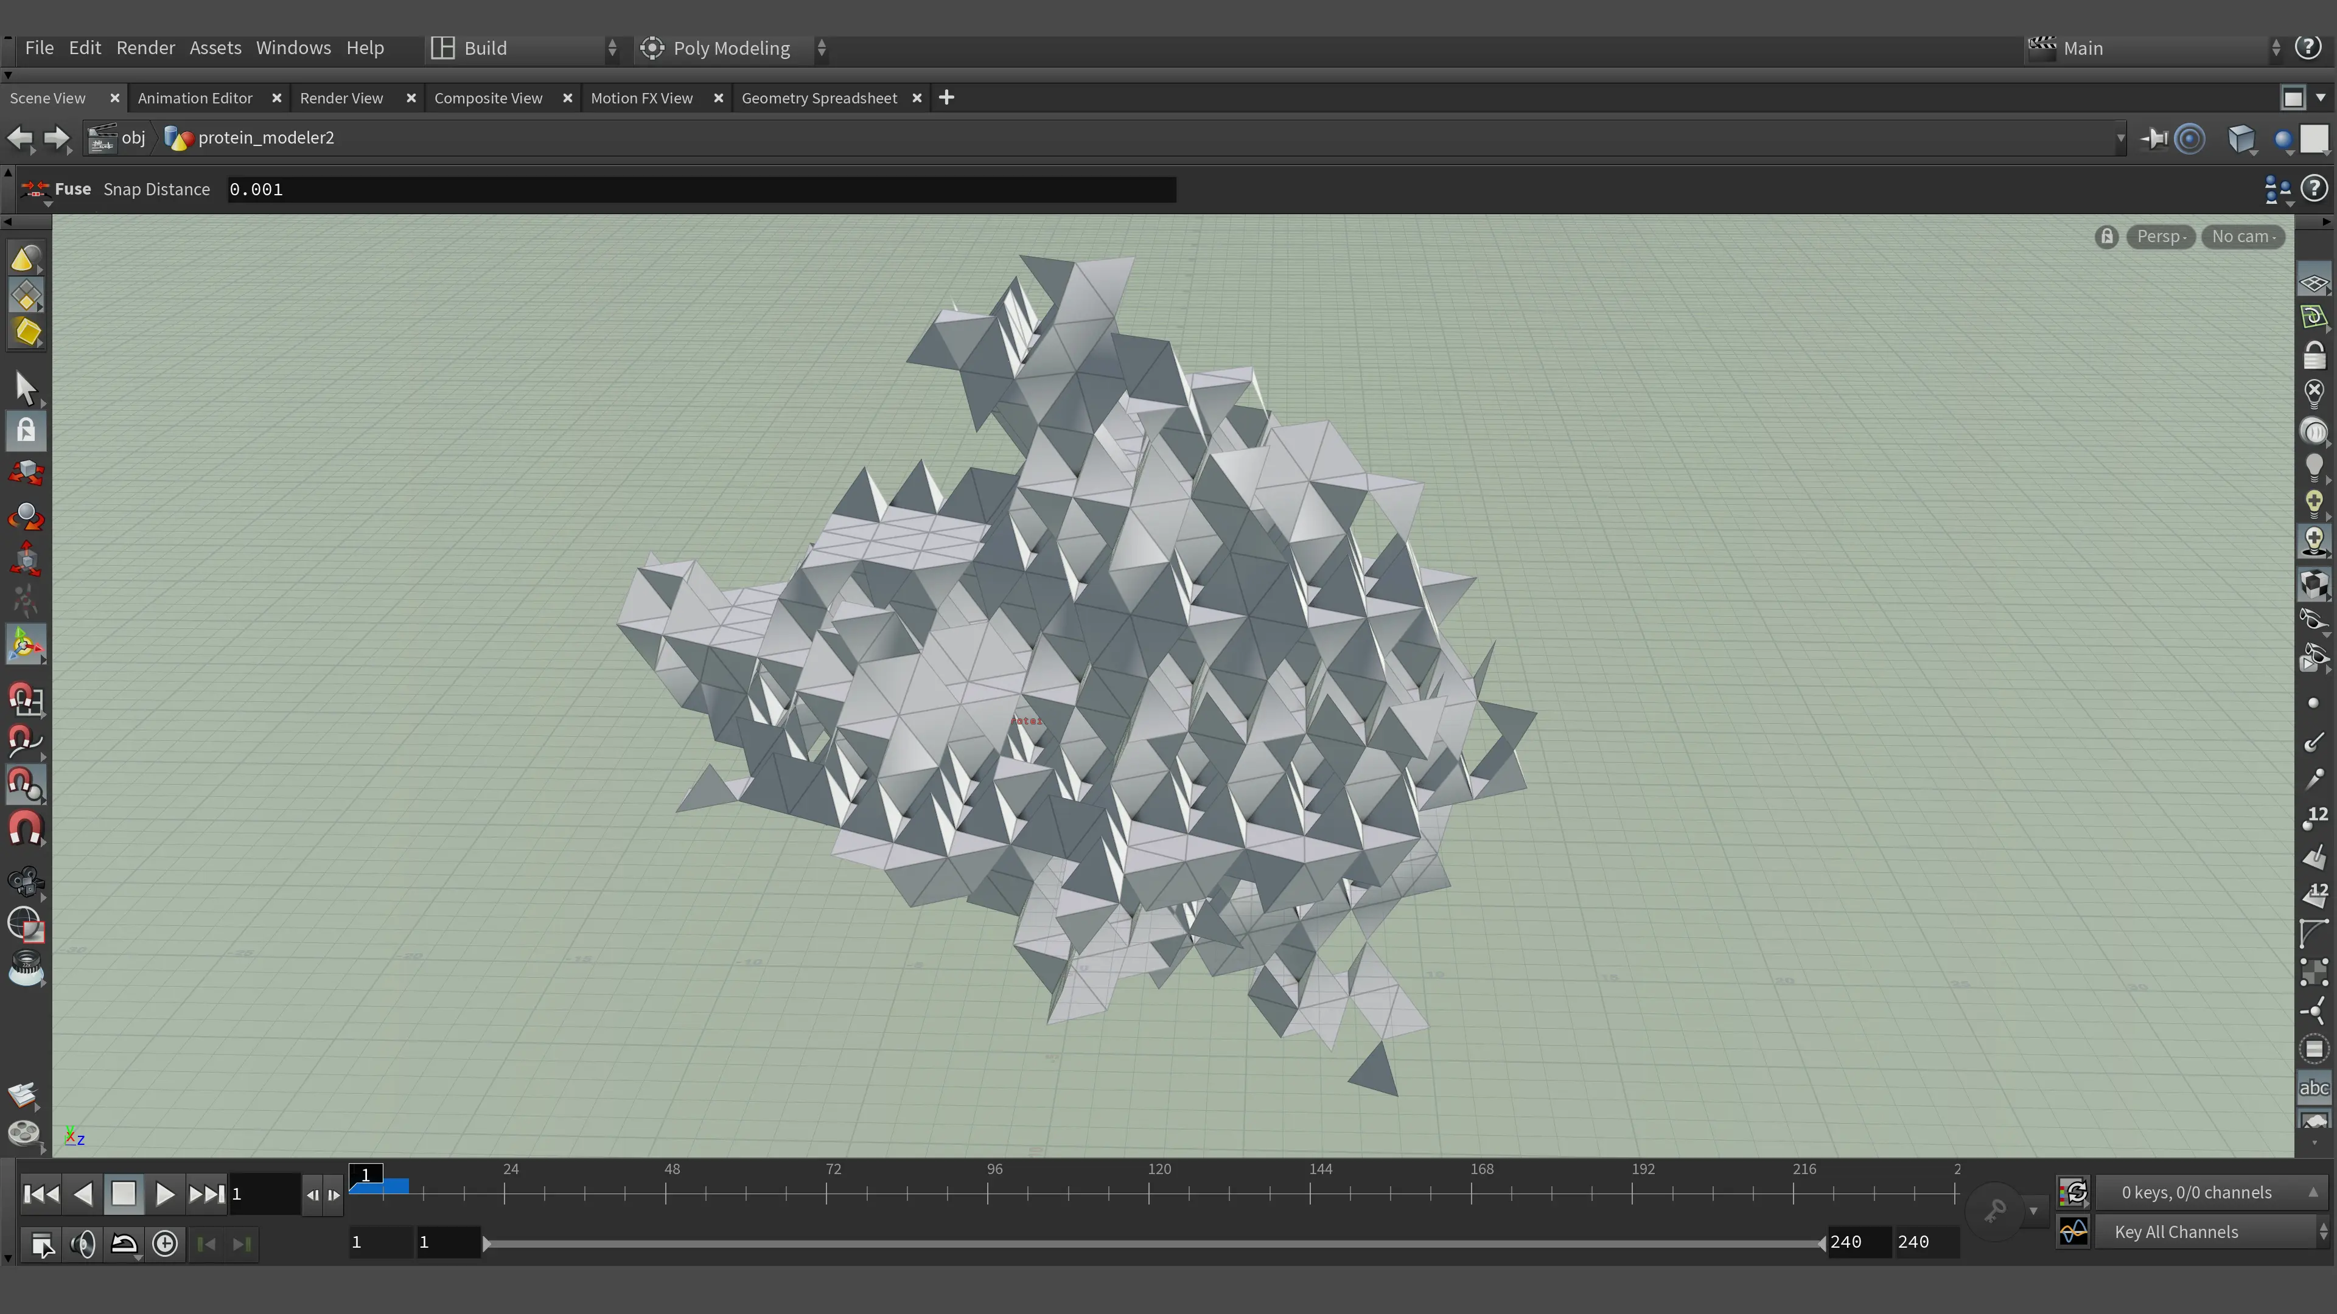The image size is (2337, 1314).
Task: Toggle the viewport lock camera icon
Action: tap(2106, 237)
